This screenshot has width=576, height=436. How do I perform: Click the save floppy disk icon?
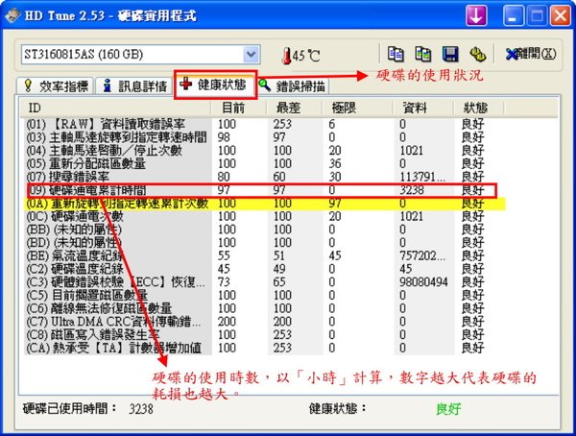(450, 55)
